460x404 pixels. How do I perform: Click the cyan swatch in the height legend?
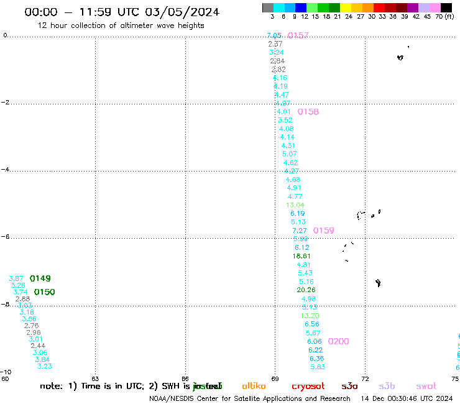point(279,7)
